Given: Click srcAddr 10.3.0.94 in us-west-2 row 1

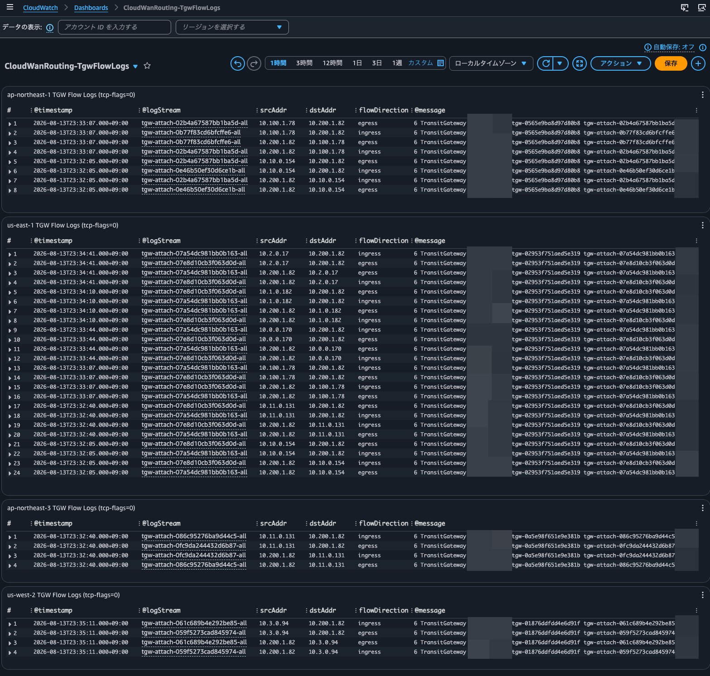Looking at the screenshot, I should tap(273, 623).
